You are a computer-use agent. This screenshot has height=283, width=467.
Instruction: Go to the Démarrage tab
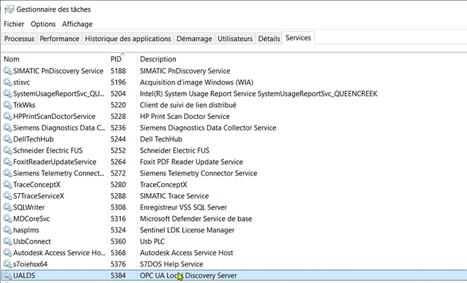pyautogui.click(x=194, y=38)
